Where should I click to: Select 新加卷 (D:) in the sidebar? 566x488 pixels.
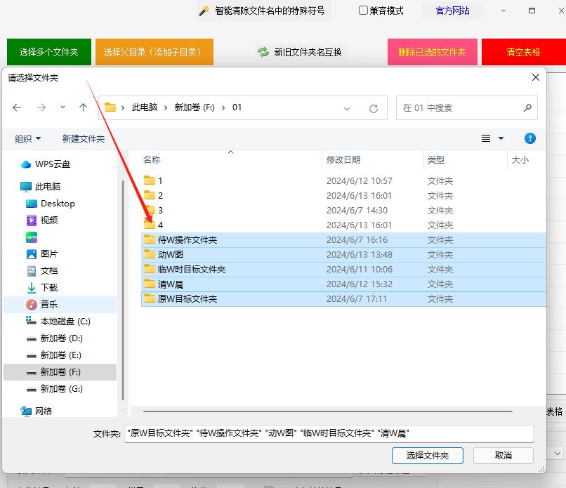pos(61,338)
